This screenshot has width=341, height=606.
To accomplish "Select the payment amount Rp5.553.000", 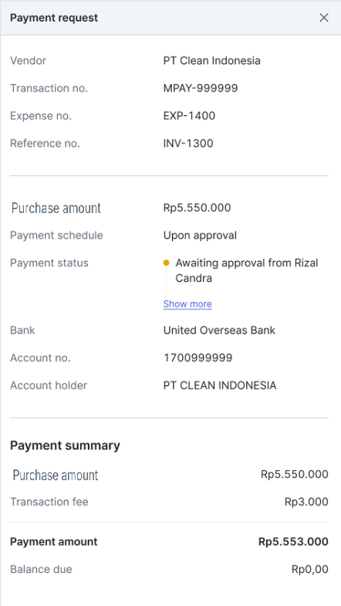I will coord(293,542).
